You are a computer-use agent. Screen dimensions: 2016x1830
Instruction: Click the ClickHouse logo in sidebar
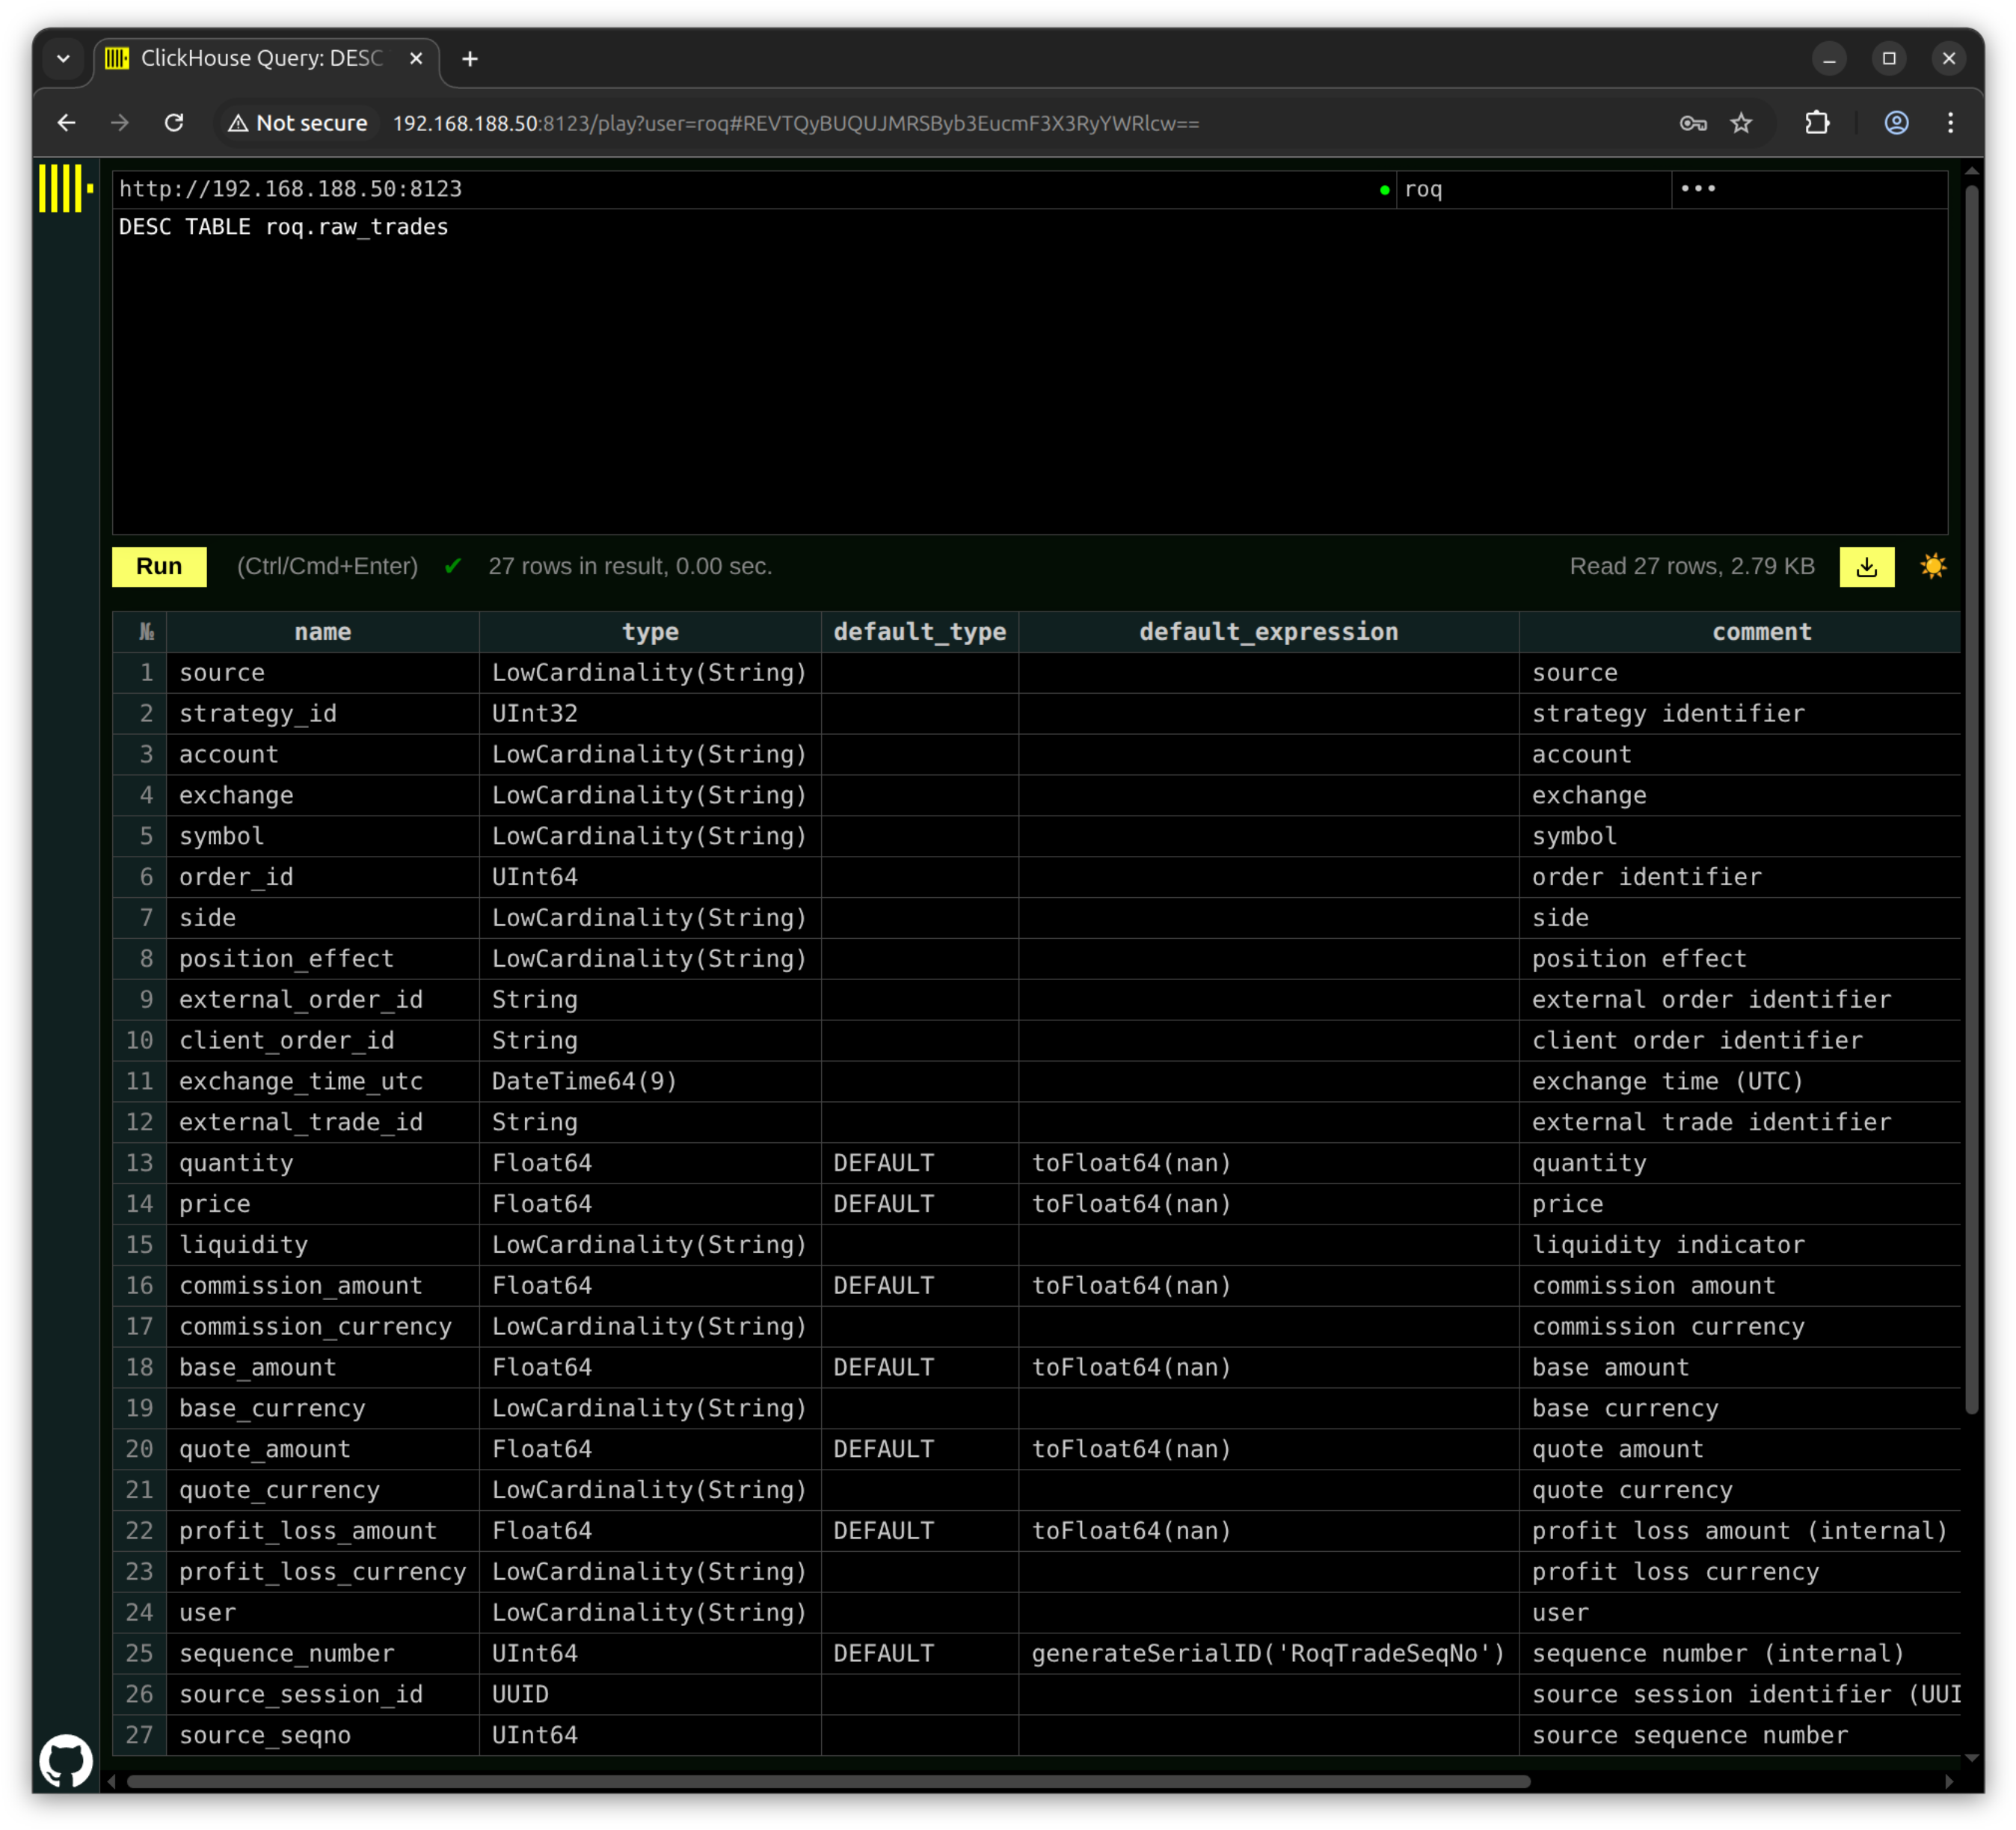tap(66, 188)
